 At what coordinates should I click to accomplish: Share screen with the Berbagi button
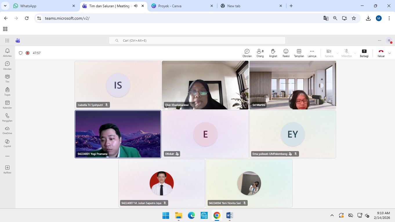point(364,53)
